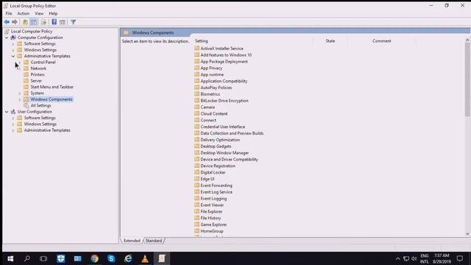The width and height of the screenshot is (471, 265).
Task: Open the Help menu
Action: [x=53, y=13]
